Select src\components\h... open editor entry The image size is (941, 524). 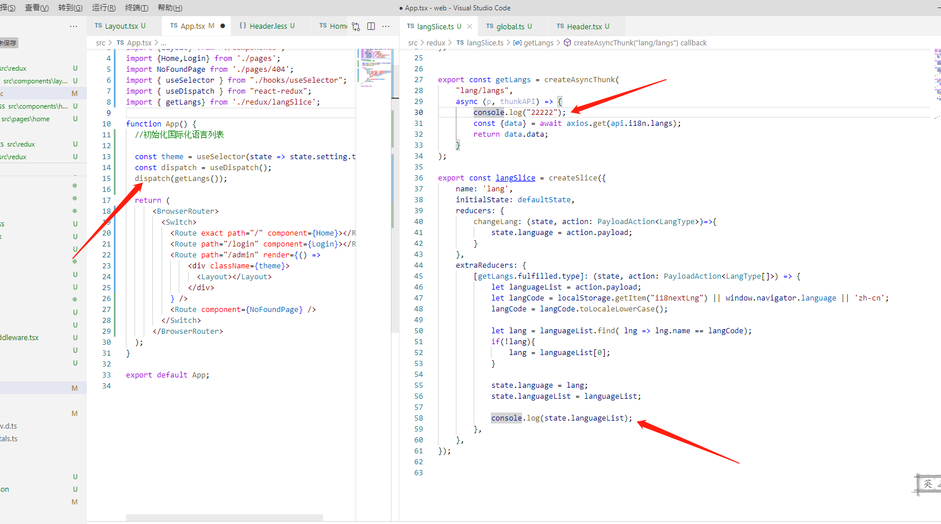coord(38,106)
